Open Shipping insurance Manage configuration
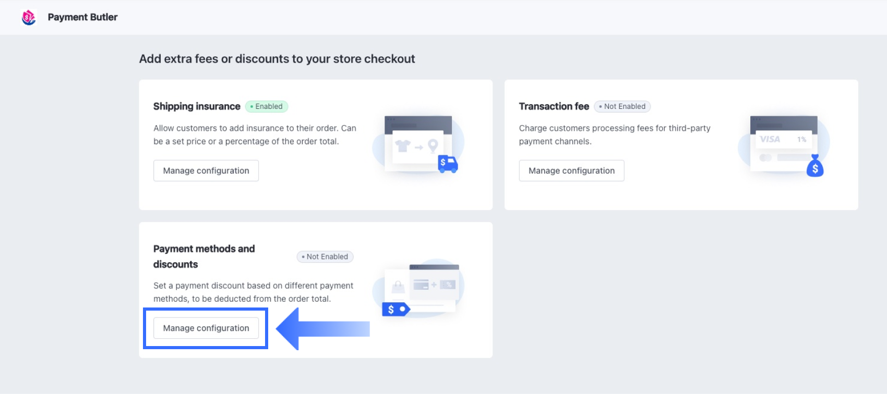The width and height of the screenshot is (887, 394). (x=206, y=170)
